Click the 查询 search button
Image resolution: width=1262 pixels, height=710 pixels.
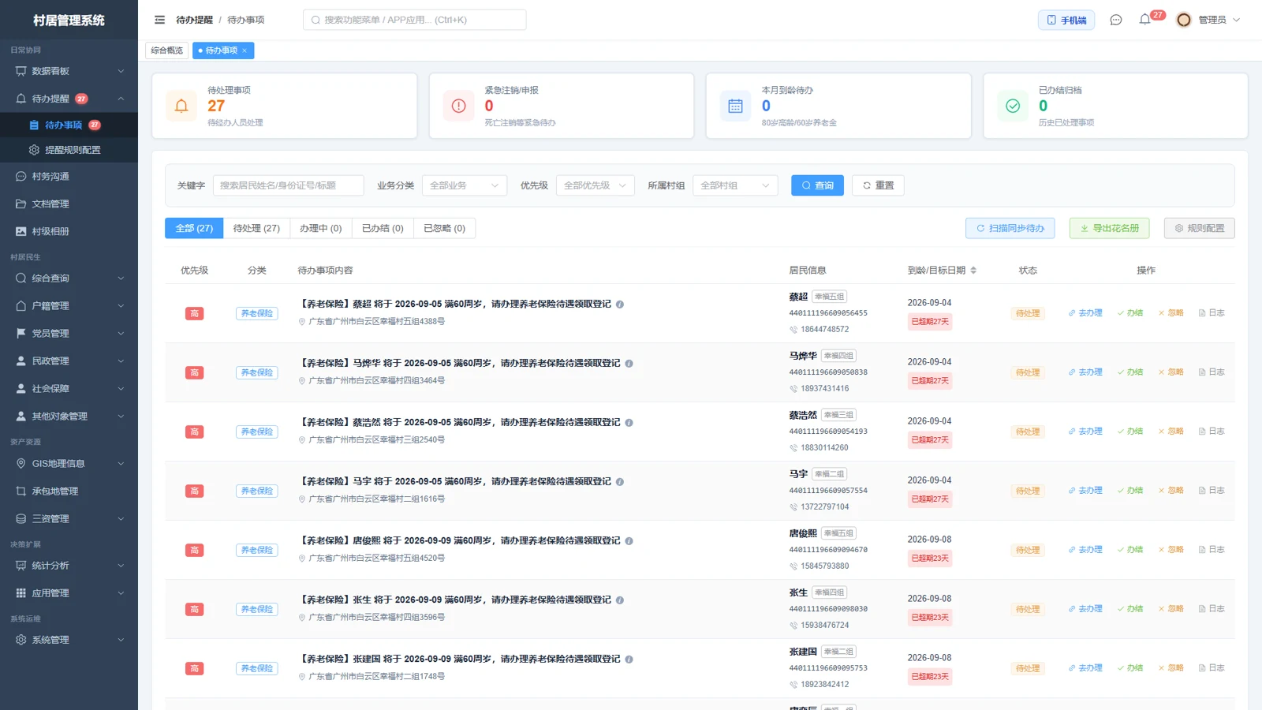pyautogui.click(x=817, y=185)
